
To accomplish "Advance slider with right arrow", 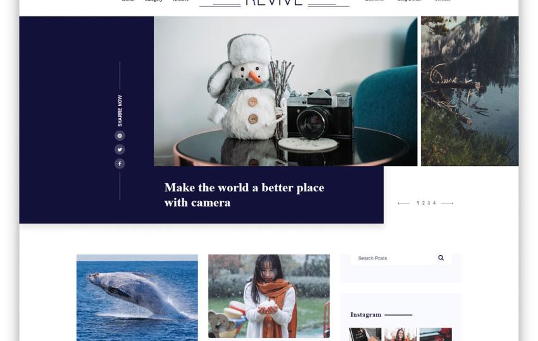I will point(447,203).
